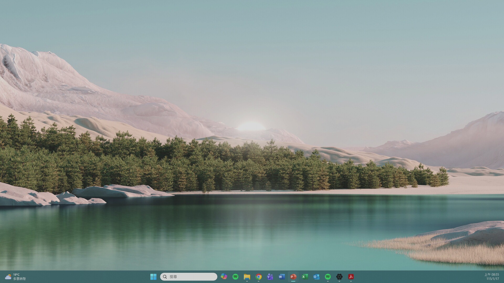Viewport: 504px width, 283px height.
Task: Switch to the PowerPoint taskbar app
Action: pyautogui.click(x=293, y=277)
